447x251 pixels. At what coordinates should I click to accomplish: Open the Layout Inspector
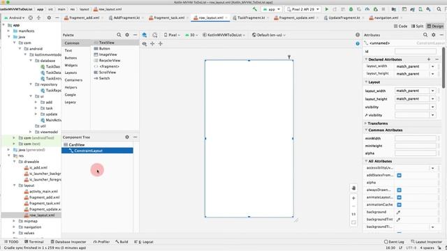426,242
